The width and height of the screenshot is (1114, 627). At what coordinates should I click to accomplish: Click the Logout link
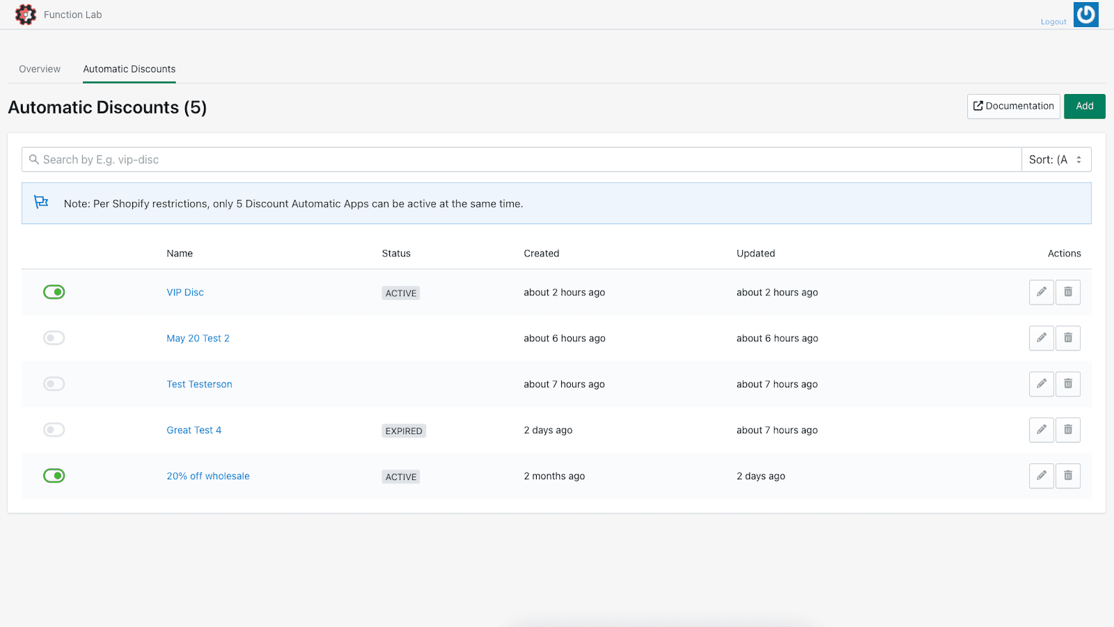[x=1053, y=22]
